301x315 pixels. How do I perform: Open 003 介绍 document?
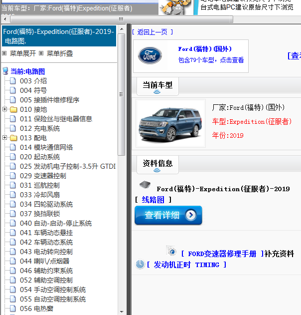tap(33, 81)
